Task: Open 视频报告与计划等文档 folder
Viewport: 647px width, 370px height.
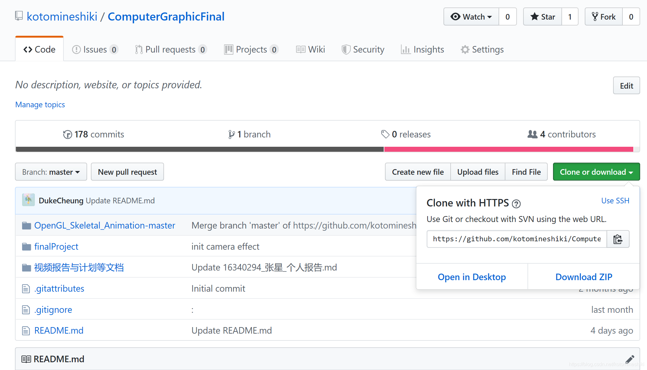Action: tap(79, 267)
